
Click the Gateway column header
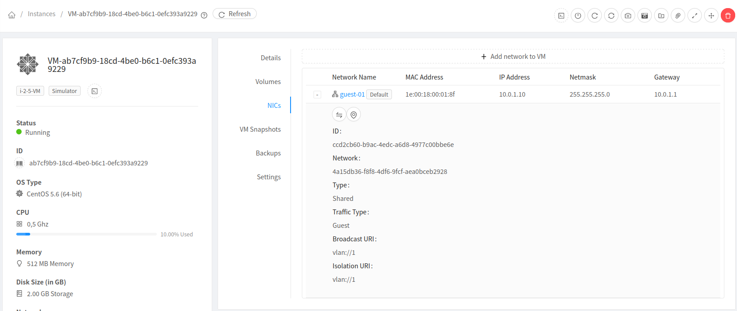coord(667,77)
